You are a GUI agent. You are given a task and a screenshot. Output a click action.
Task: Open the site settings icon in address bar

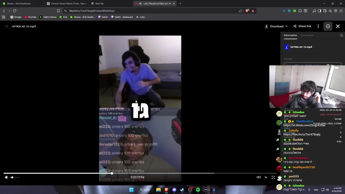65,11
